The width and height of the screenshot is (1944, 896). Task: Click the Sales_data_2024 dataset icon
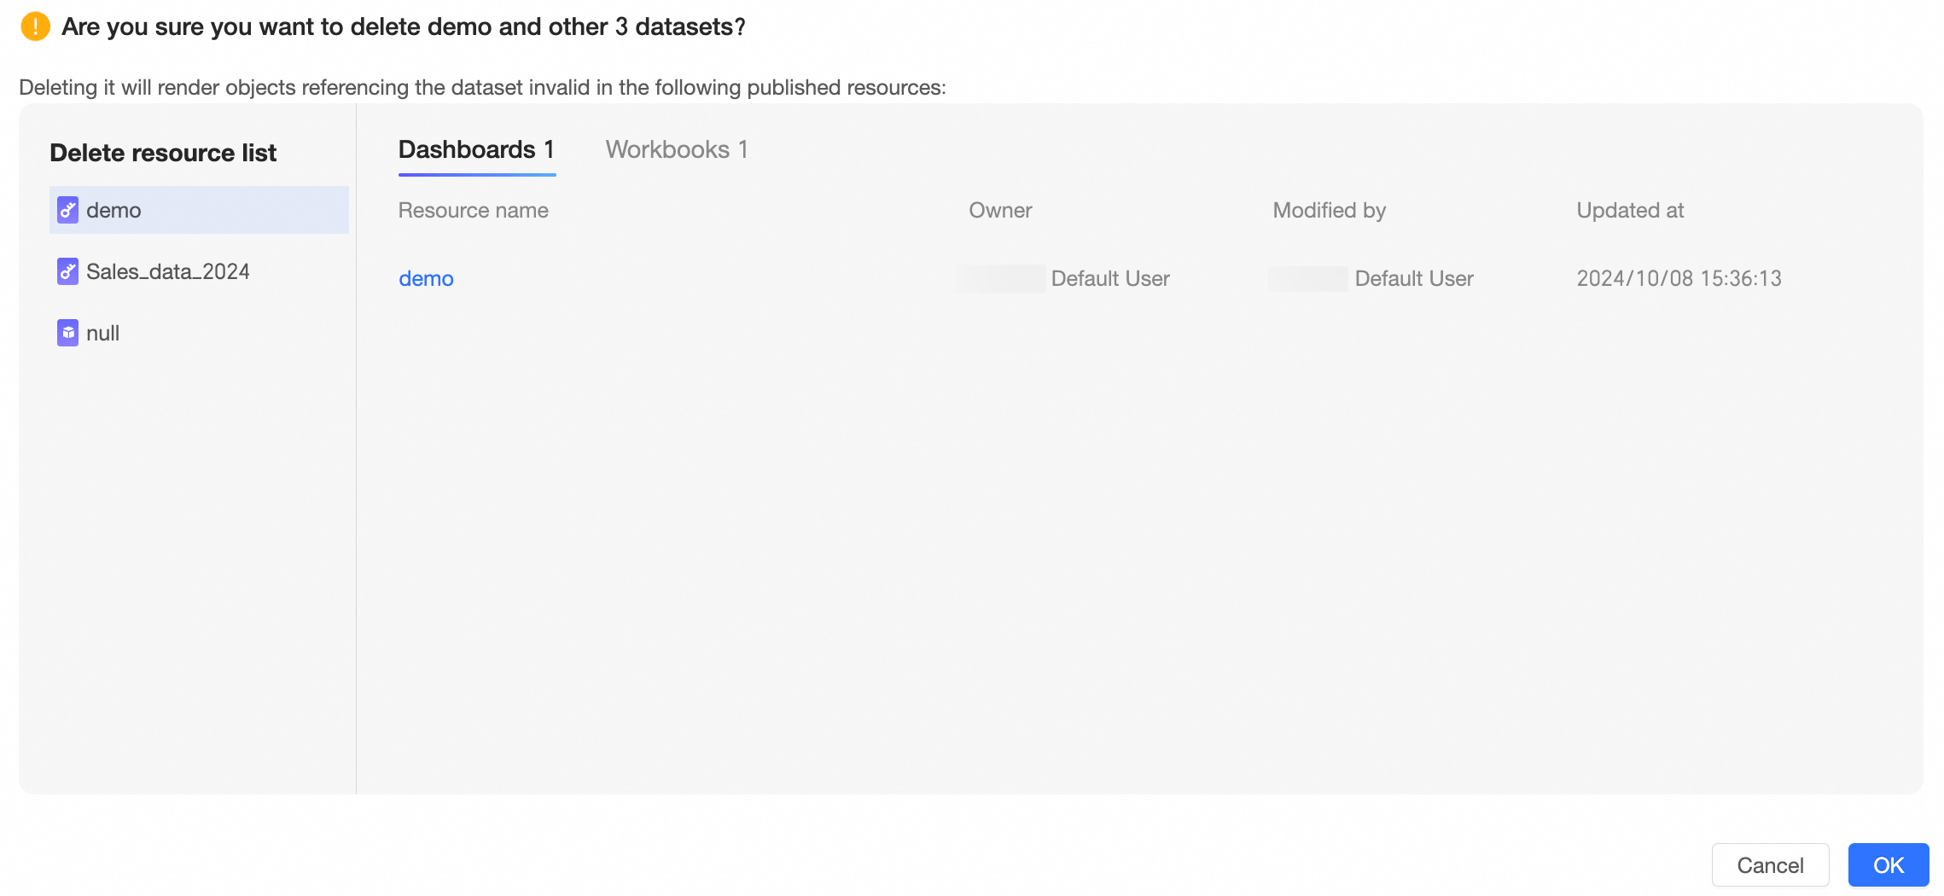coord(67,271)
